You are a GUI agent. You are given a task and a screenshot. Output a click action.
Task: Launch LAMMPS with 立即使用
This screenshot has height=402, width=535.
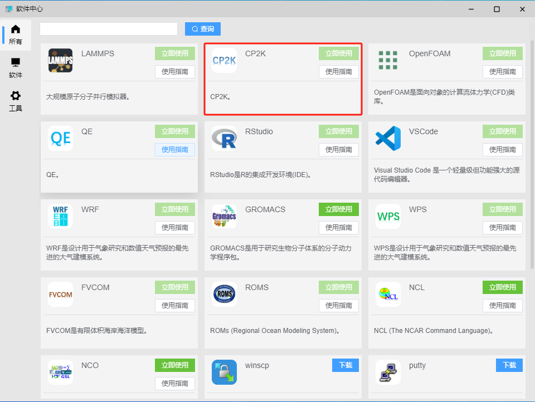tap(174, 53)
